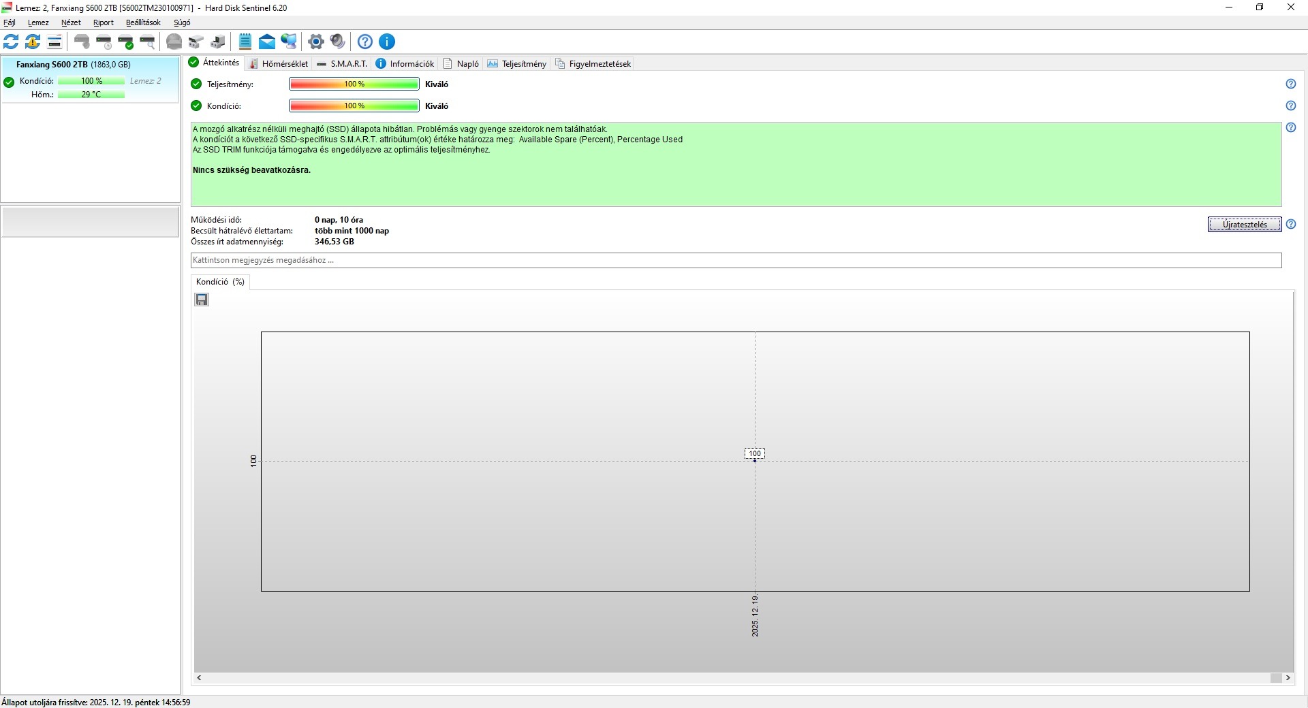Click the comment field 'Kattintson megjegyzés megadásához'
This screenshot has height=708, width=1308.
[x=736, y=260]
